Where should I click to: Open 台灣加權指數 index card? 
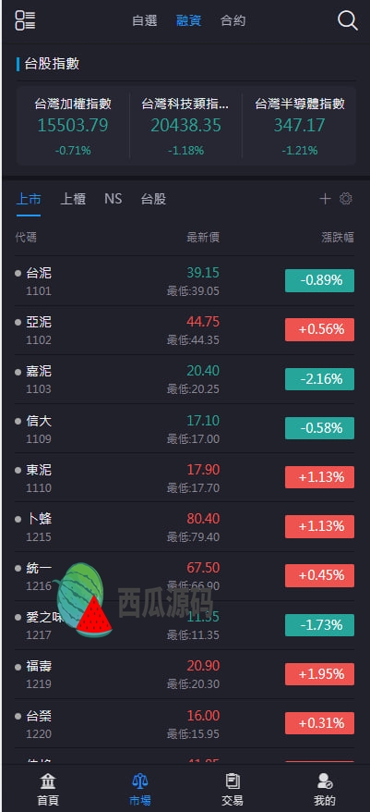click(x=73, y=128)
